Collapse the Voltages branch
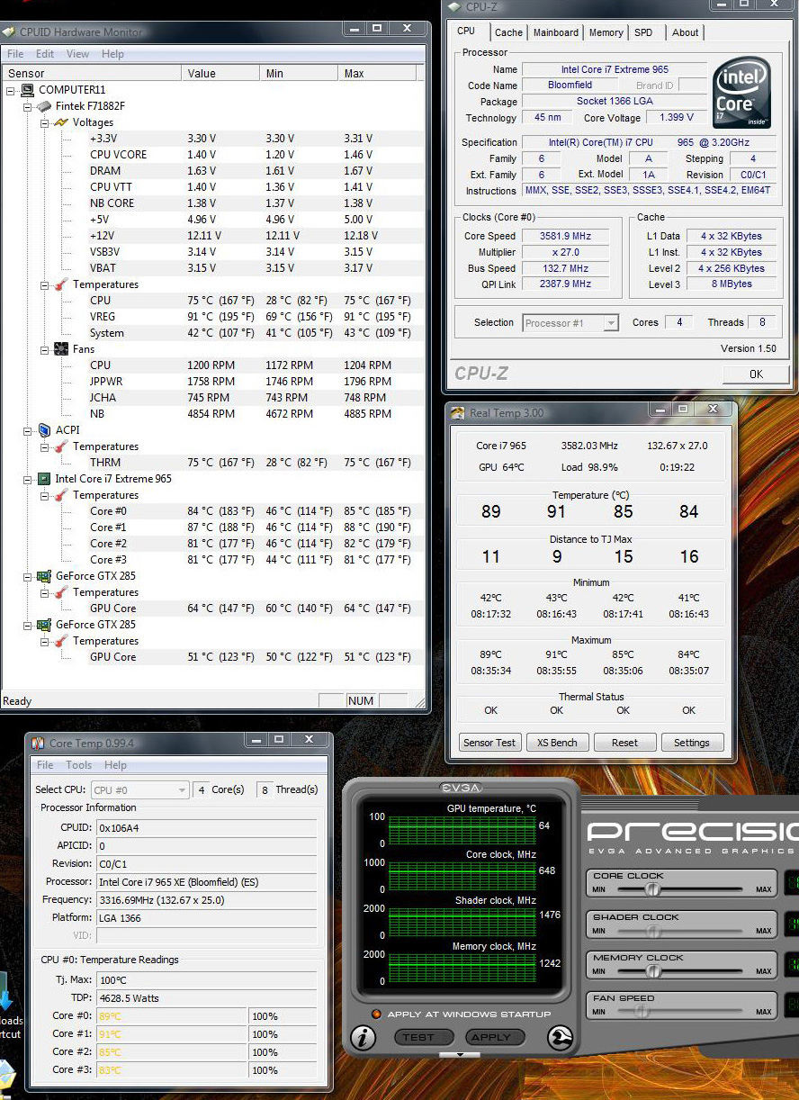The height and width of the screenshot is (1100, 799). coord(44,122)
